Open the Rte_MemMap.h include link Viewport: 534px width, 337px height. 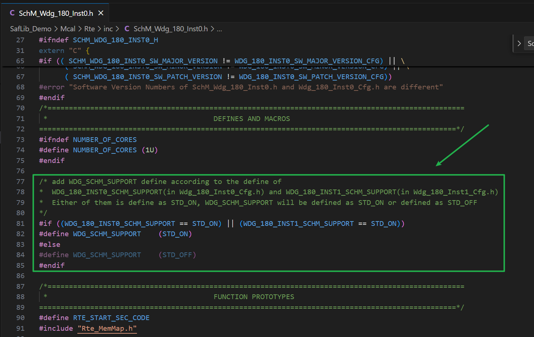point(107,328)
